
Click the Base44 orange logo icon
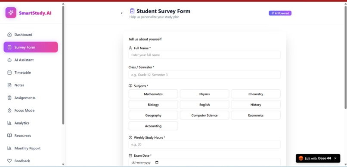301,158
